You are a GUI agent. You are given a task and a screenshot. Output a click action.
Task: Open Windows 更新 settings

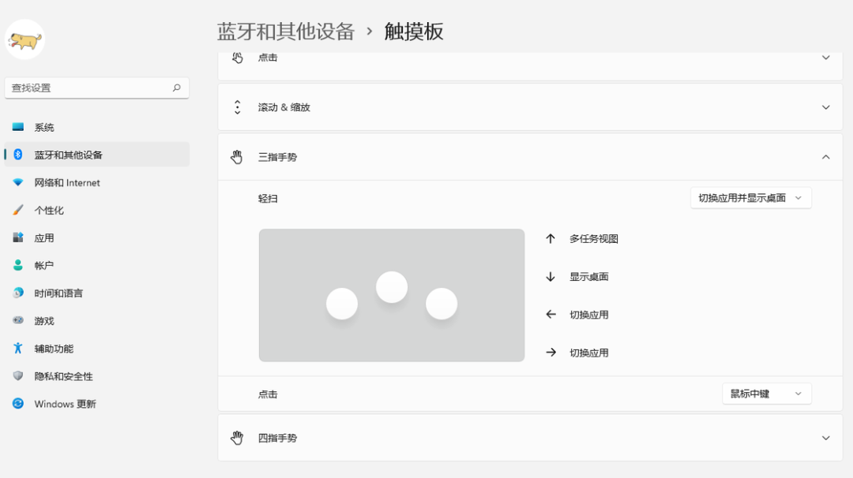(97, 404)
